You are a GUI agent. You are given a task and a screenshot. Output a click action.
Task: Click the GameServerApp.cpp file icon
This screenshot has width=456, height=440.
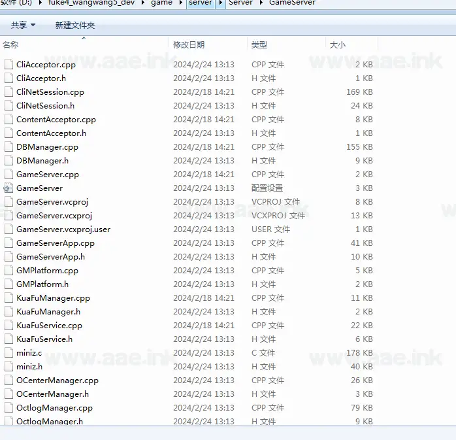pos(8,243)
